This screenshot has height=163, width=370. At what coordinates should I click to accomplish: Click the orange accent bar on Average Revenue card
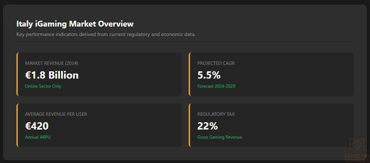click(17, 125)
